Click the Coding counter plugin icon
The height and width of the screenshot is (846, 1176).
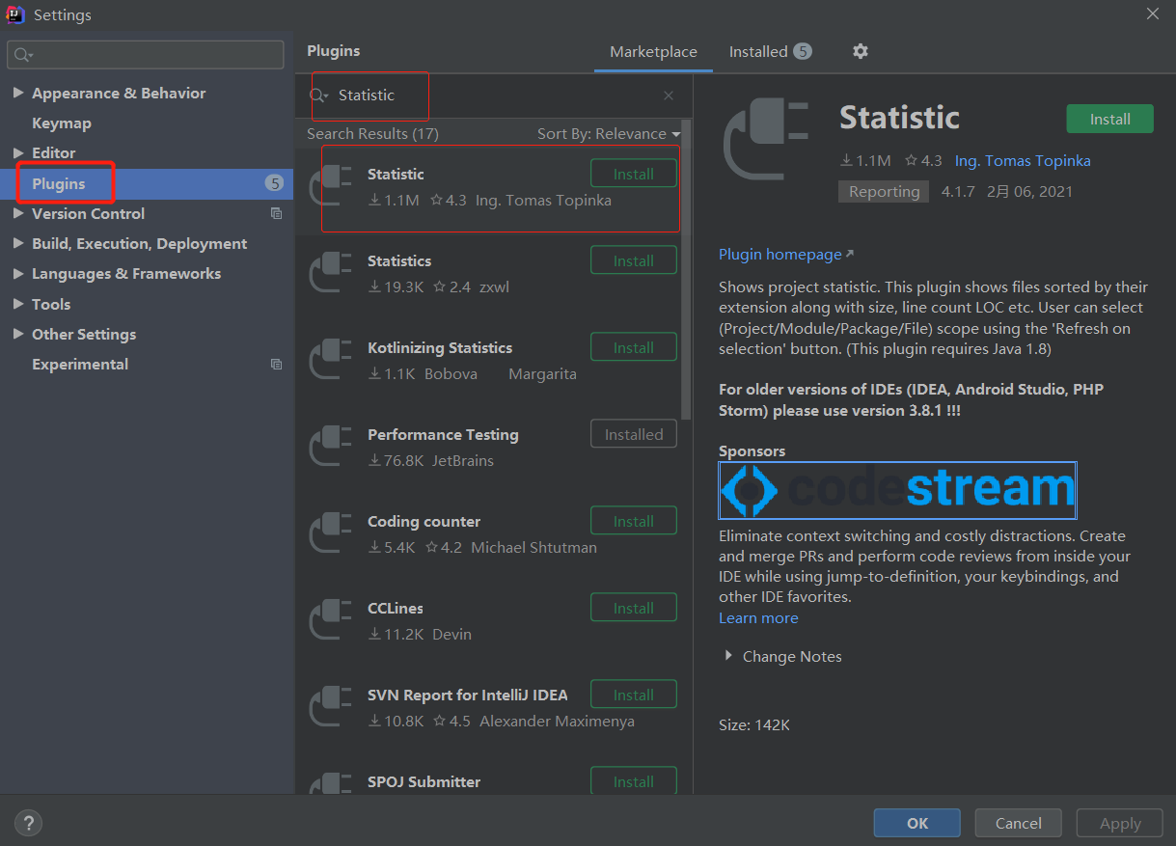tap(331, 533)
